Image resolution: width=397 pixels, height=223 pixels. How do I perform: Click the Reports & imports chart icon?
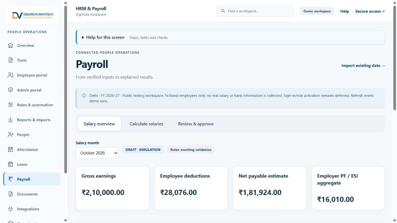point(11,120)
